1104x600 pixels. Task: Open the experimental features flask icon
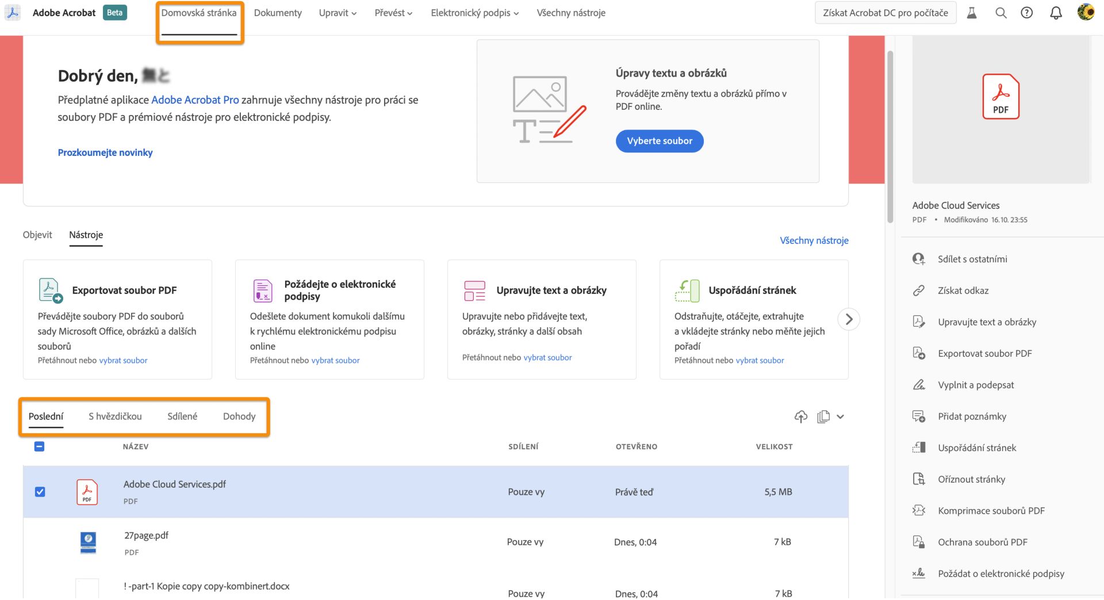[972, 13]
